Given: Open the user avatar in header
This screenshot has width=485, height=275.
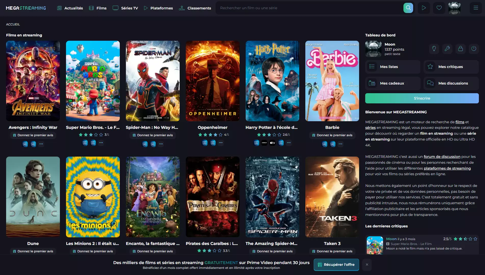Looking at the screenshot, I should pos(454,8).
